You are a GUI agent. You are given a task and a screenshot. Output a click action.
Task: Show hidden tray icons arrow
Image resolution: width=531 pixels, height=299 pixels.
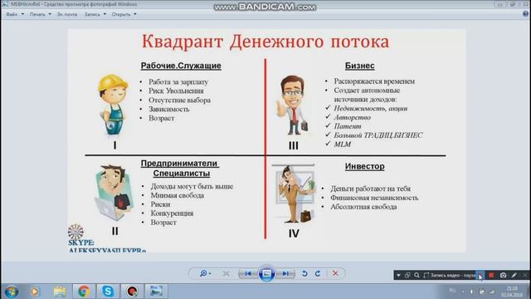(x=463, y=292)
